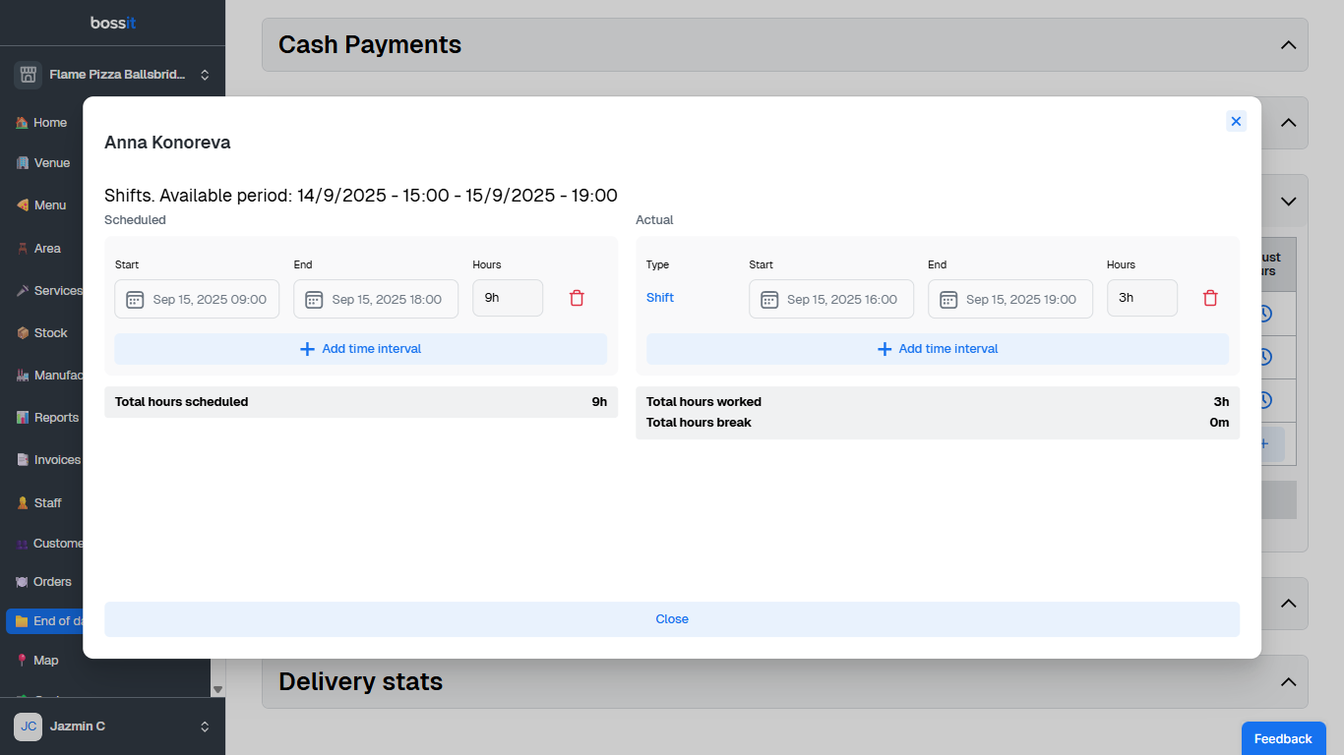Screen dimensions: 1344x755
Task: Collapse the Cash Payments section
Action: point(1287,45)
